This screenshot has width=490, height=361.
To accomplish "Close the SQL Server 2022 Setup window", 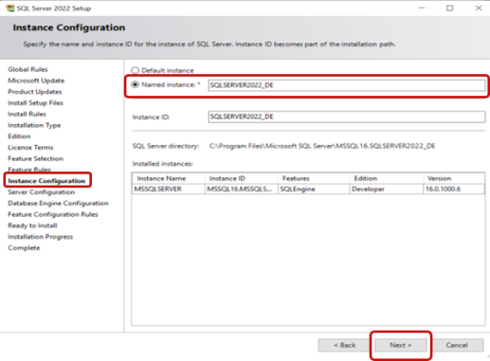I will (x=479, y=8).
